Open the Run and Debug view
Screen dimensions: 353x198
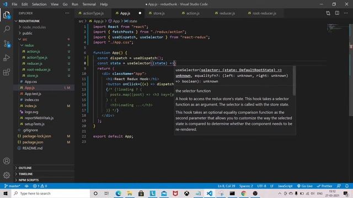[7, 58]
